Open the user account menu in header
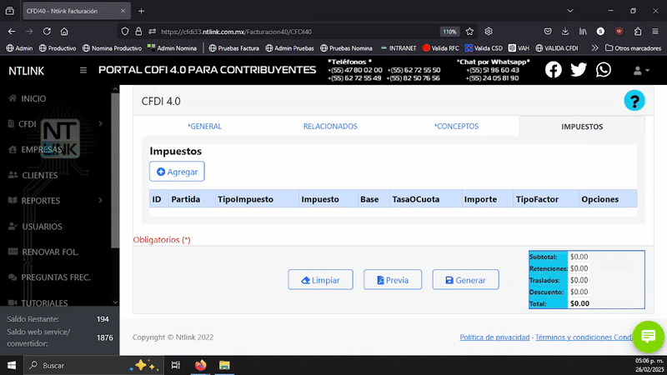Image resolution: width=667 pixels, height=375 pixels. [x=640, y=71]
